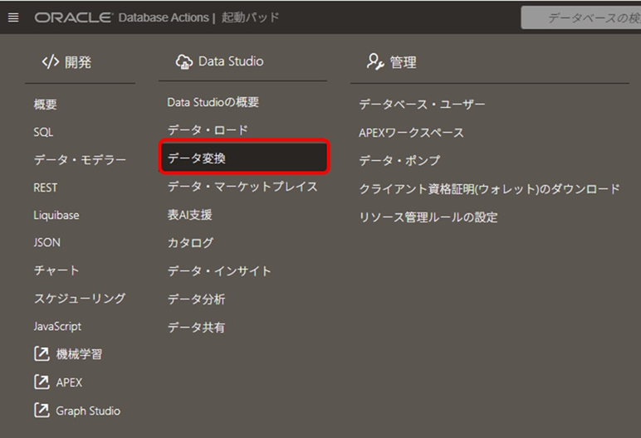Focus the データベースの検索 search field
The image size is (641, 438).
point(581,17)
